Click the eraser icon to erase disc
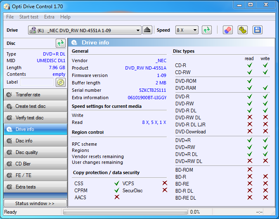279x219 pixels. pos(227,30)
